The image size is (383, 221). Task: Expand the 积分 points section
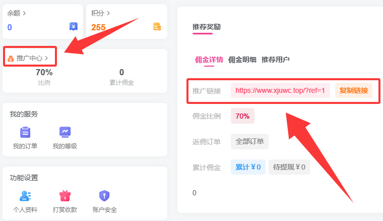pyautogui.click(x=101, y=13)
